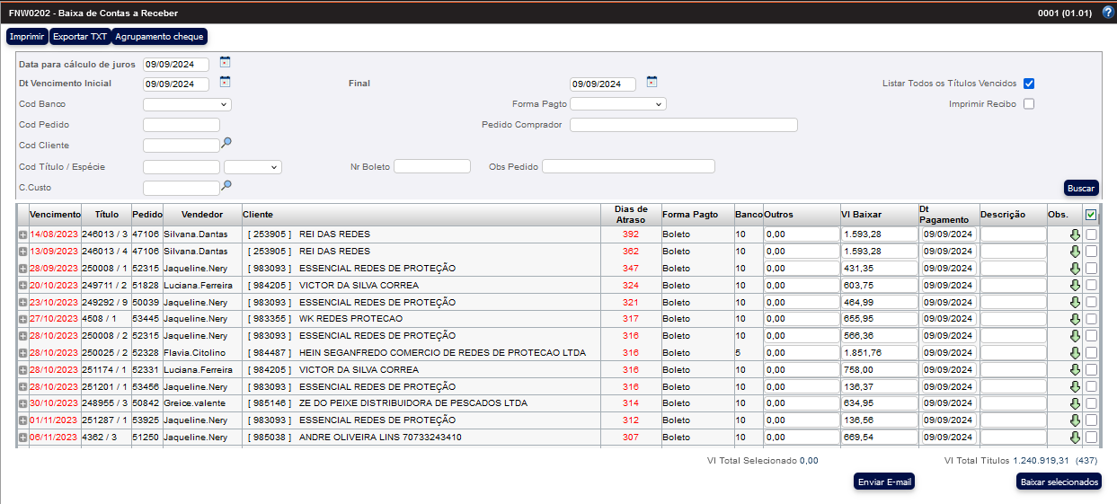Enable the Imprimir Recibo checkbox

tap(1029, 104)
